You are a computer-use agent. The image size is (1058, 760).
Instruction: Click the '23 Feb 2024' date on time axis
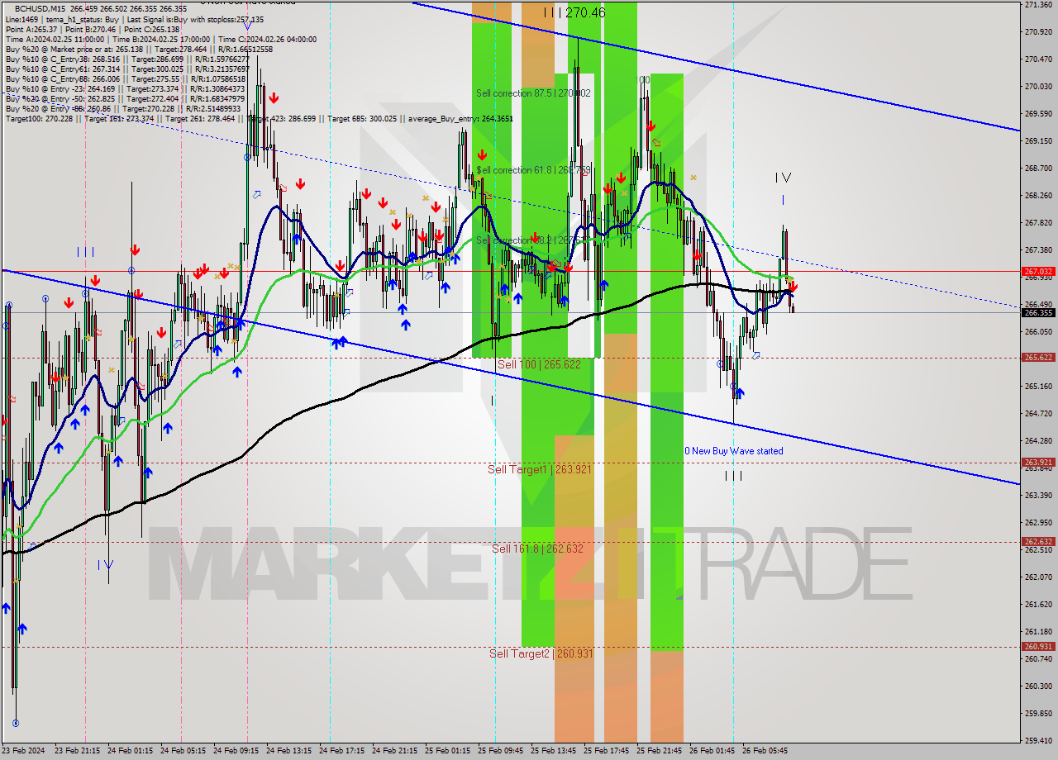(25, 751)
